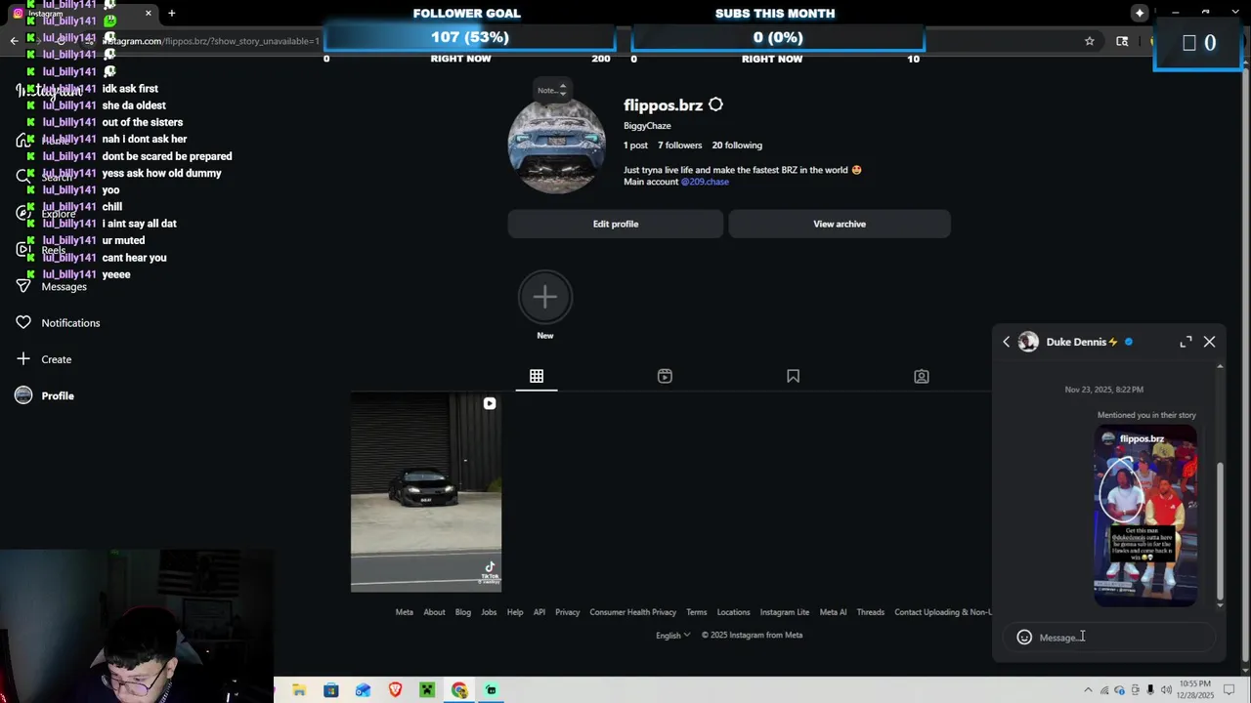Open the volume control in system tray
Screen dimensions: 1251x703
click(1166, 690)
